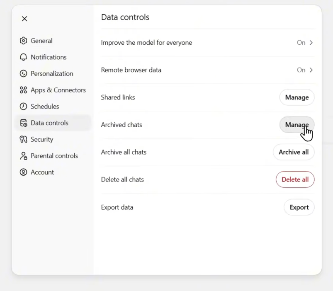The height and width of the screenshot is (291, 333).
Task: Click the Notifications bell icon
Action: (x=24, y=57)
